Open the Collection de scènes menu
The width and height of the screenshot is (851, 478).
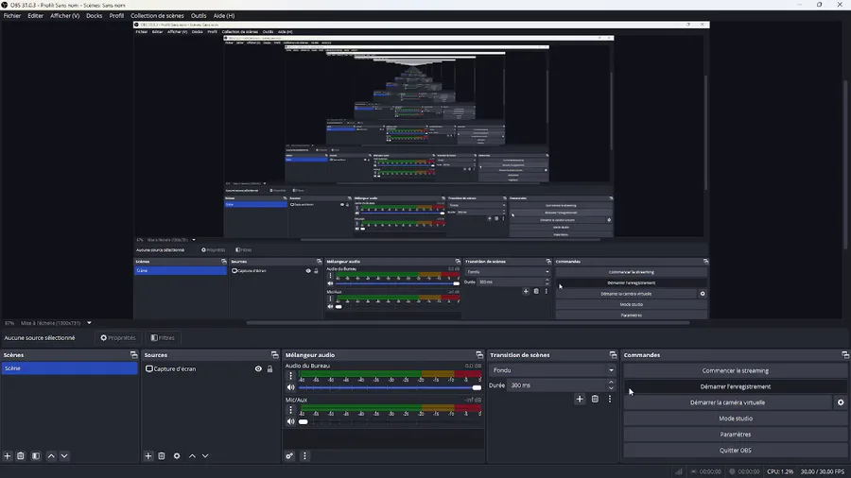pyautogui.click(x=157, y=16)
